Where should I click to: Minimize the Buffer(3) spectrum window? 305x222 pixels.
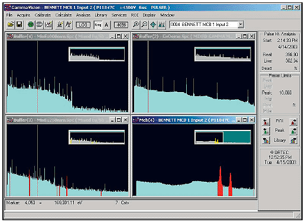(112, 120)
